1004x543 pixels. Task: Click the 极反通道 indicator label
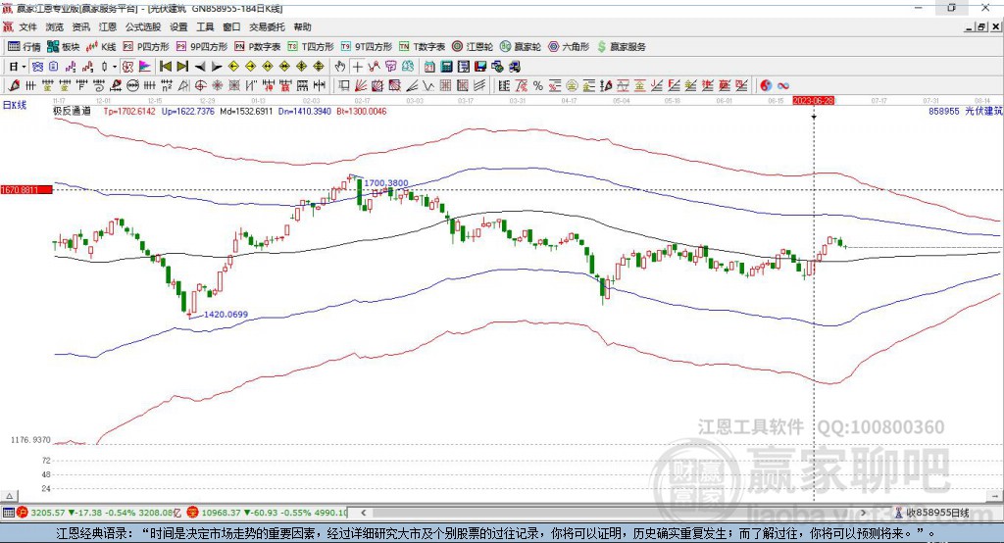coord(72,111)
